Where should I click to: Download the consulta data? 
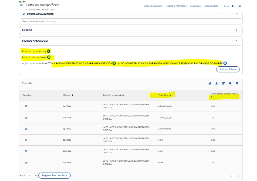[216, 83]
